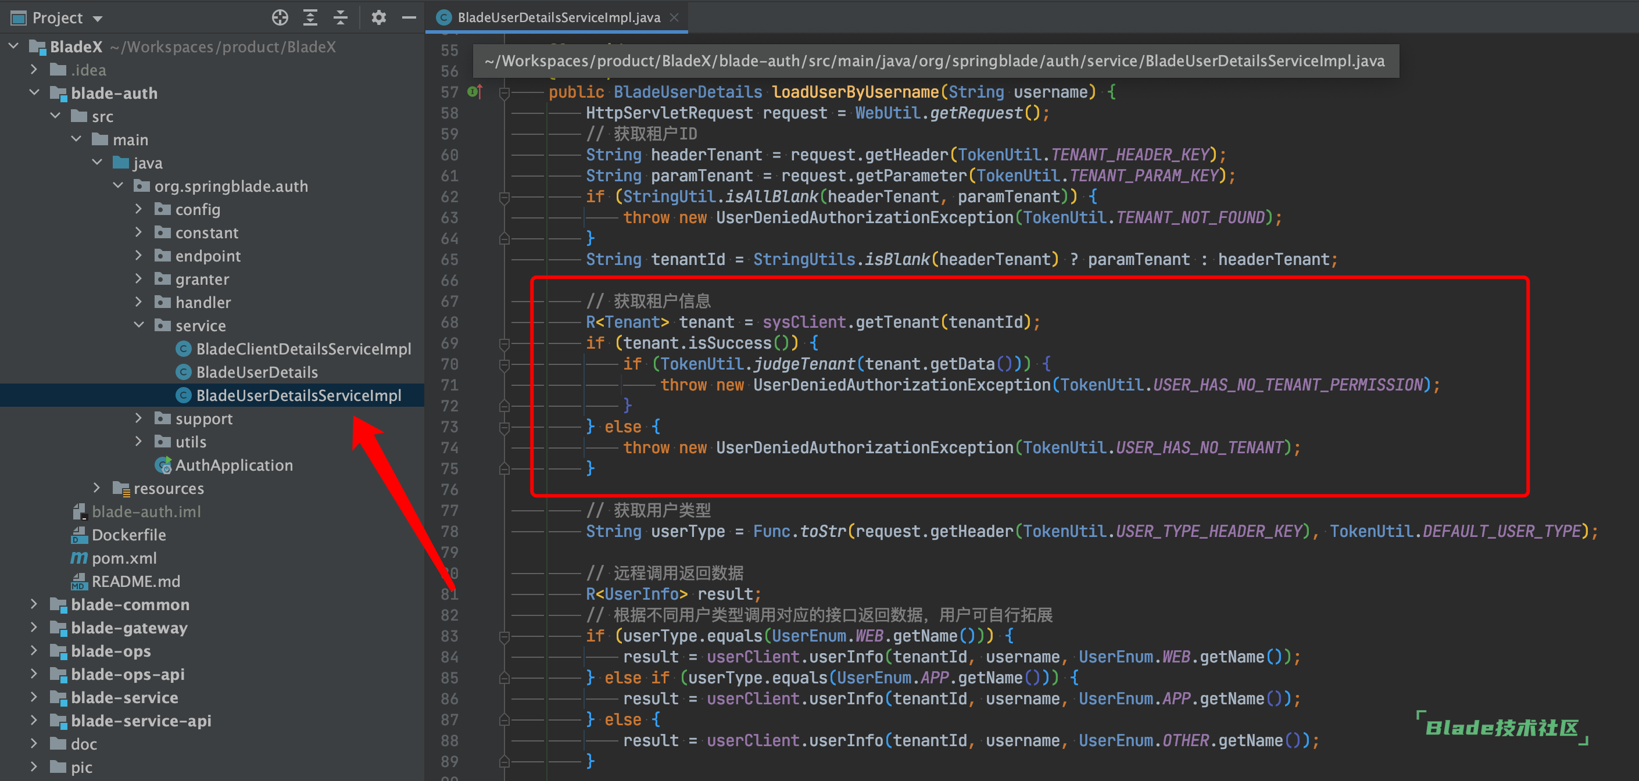The image size is (1639, 781).
Task: Click the Markdown icon beside README.md
Action: coord(79,581)
